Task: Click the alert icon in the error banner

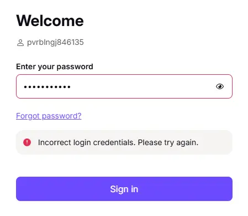Action: pos(27,142)
